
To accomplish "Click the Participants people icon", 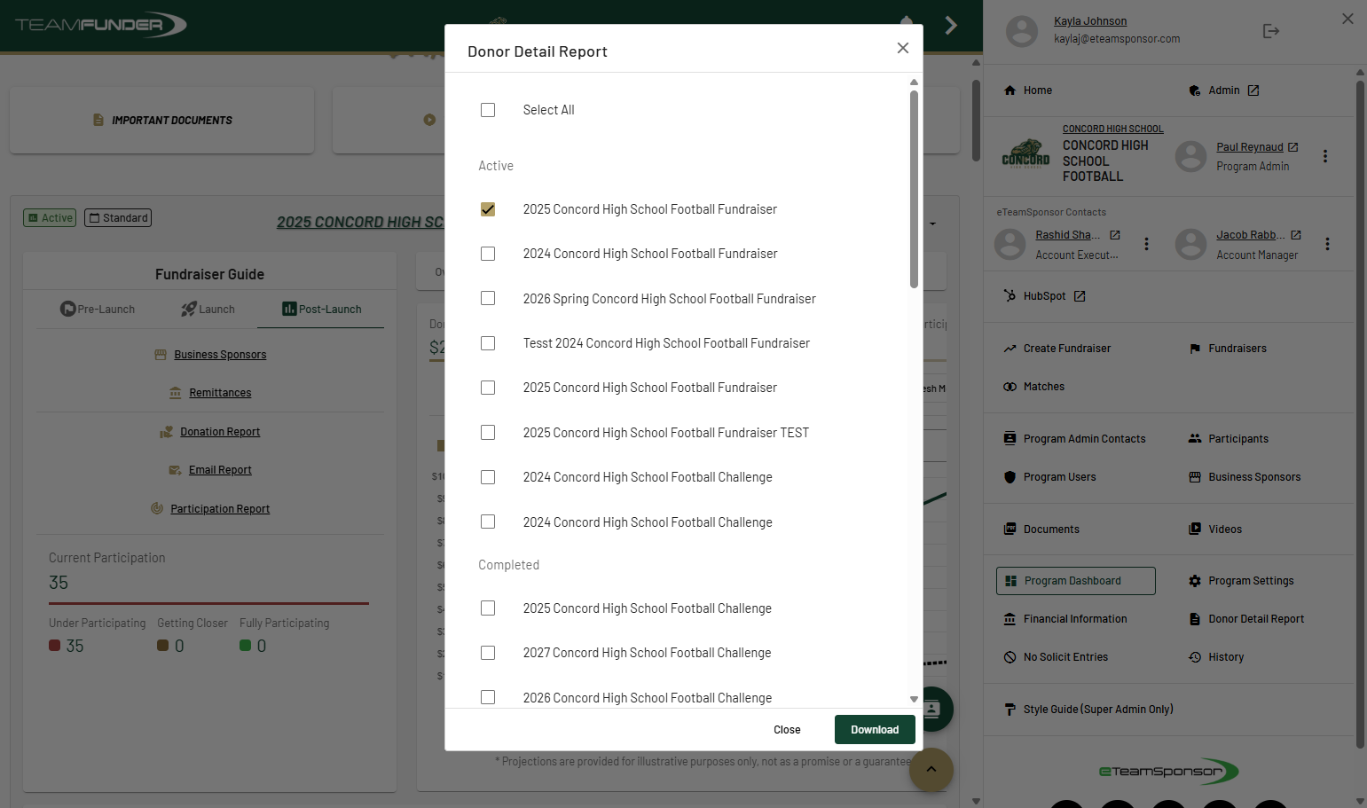I will [x=1195, y=439].
